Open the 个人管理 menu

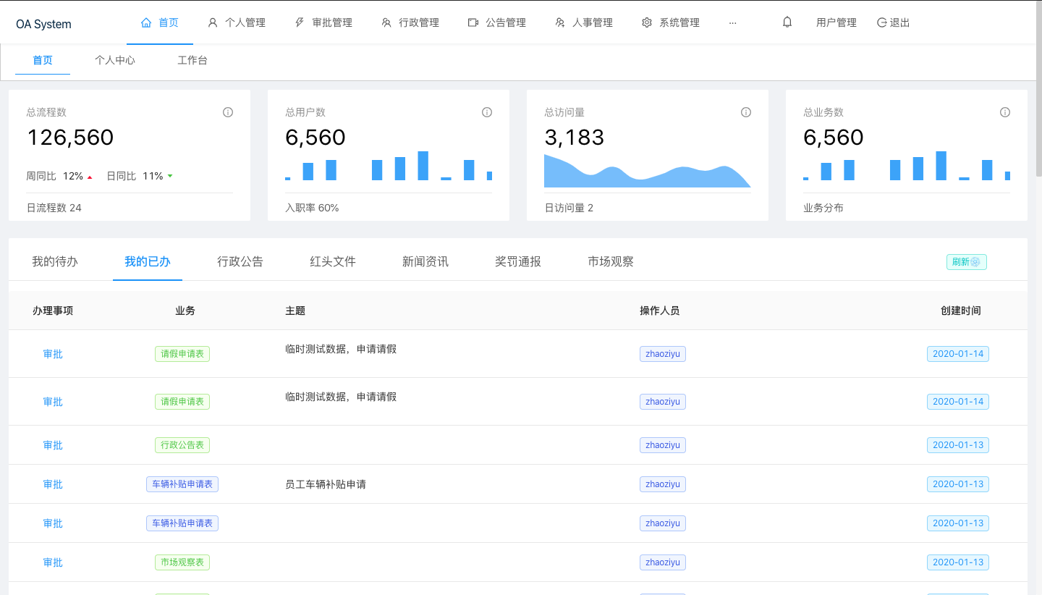pyautogui.click(x=237, y=22)
